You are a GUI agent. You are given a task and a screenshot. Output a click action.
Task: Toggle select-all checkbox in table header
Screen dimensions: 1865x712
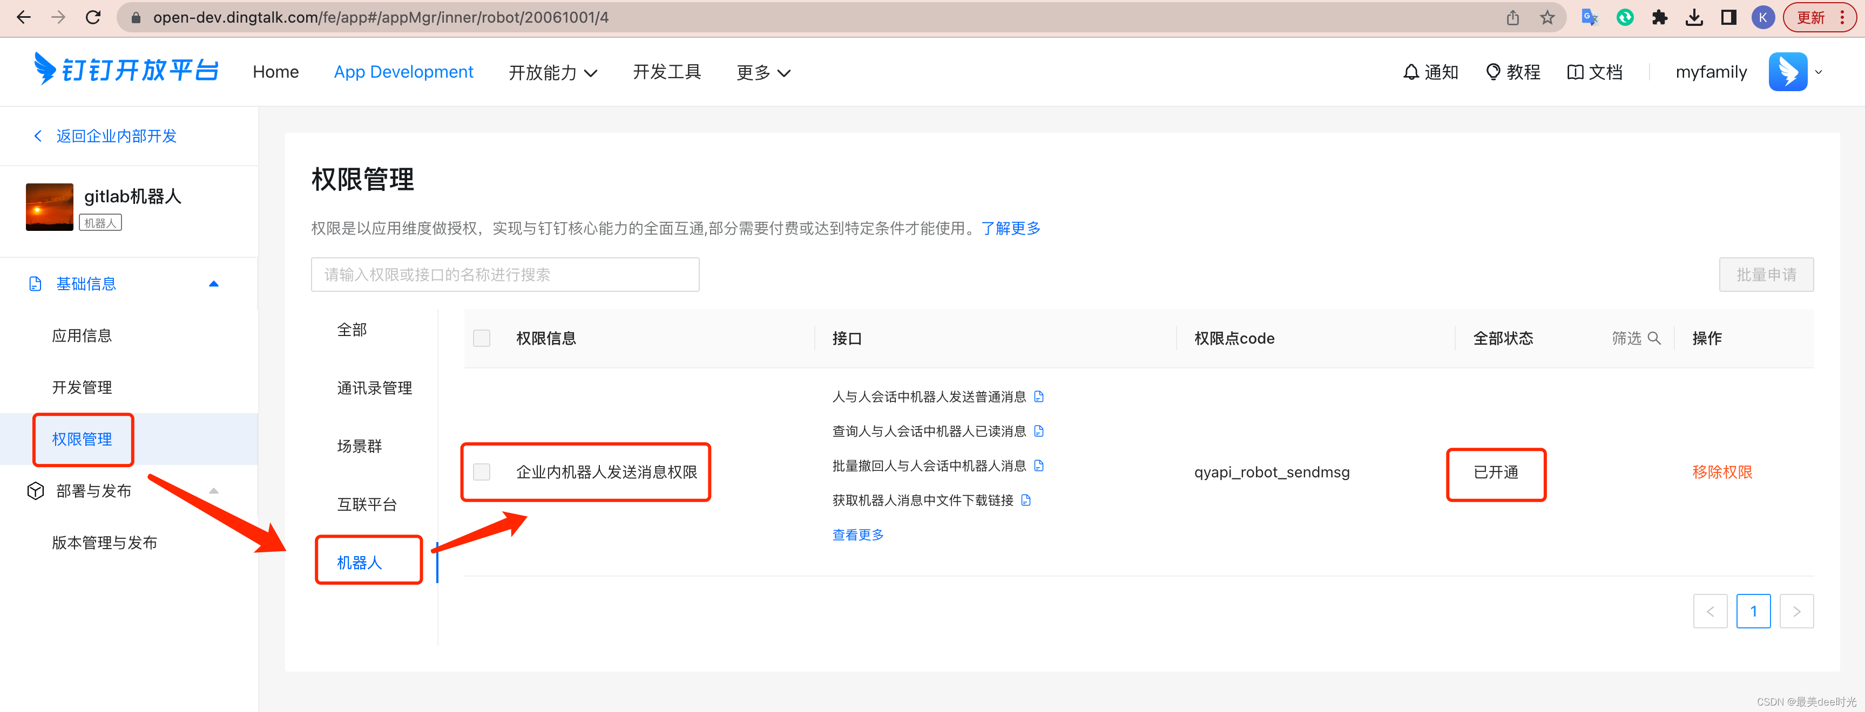tap(482, 339)
